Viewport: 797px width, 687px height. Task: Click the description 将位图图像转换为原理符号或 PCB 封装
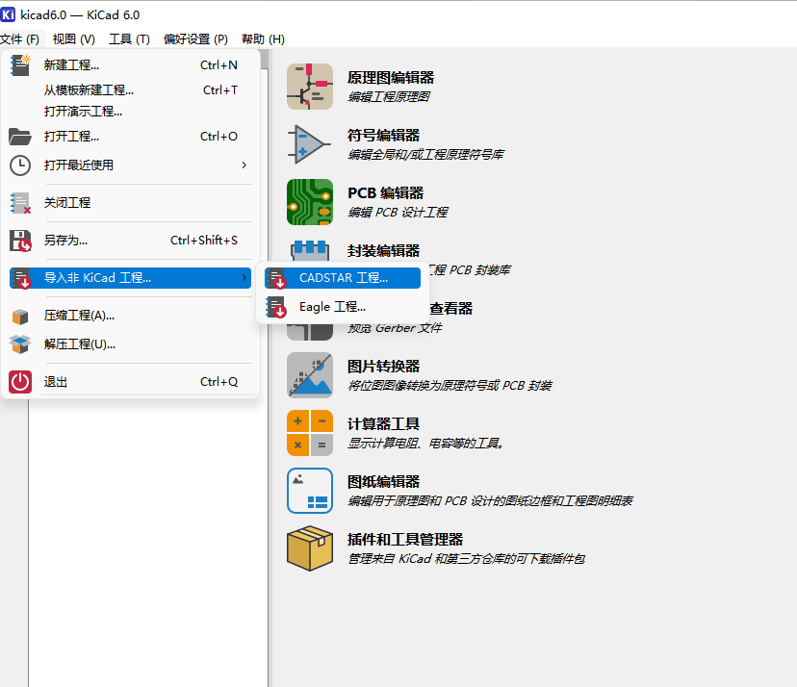tap(450, 386)
